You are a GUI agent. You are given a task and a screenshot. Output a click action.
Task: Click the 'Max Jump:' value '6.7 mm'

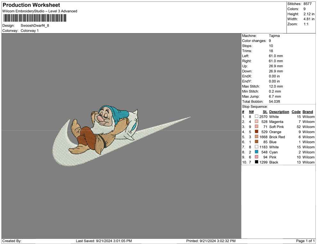(x=275, y=96)
